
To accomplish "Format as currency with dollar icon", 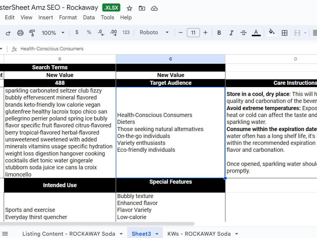I will (x=77, y=32).
